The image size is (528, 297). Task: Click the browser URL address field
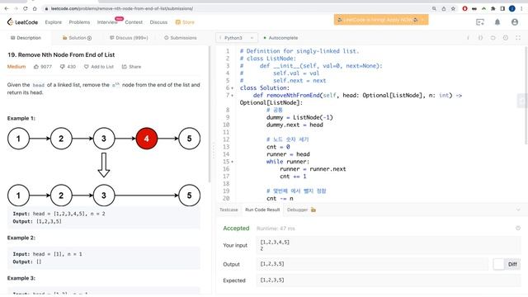(x=236, y=8)
